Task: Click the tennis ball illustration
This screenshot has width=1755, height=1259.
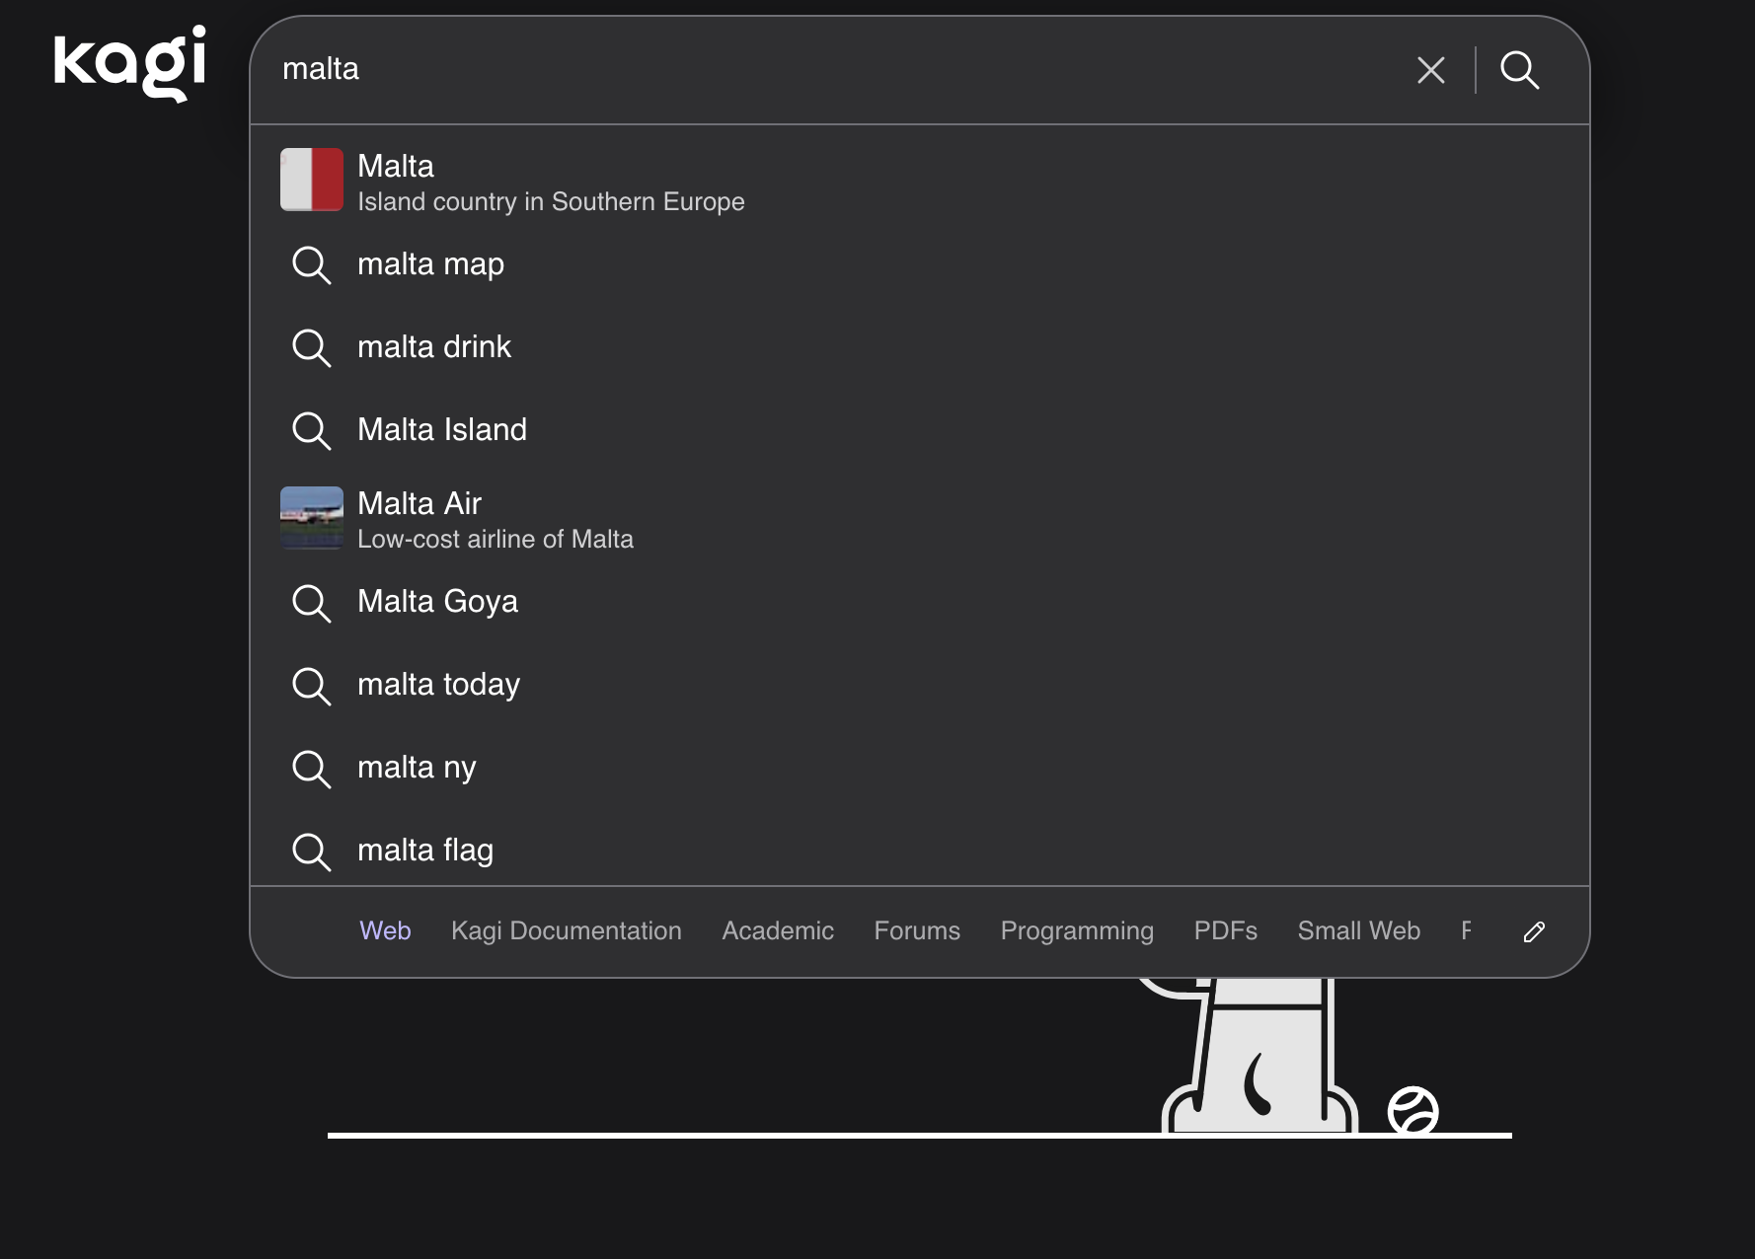Action: [x=1412, y=1111]
